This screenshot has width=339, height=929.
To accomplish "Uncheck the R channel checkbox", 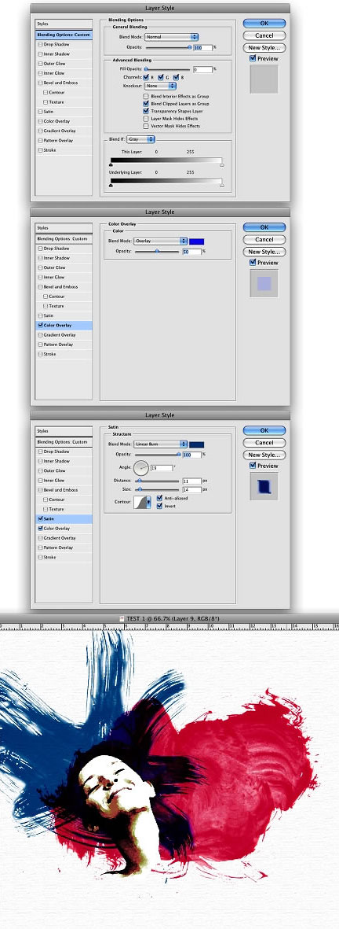I will (x=146, y=77).
